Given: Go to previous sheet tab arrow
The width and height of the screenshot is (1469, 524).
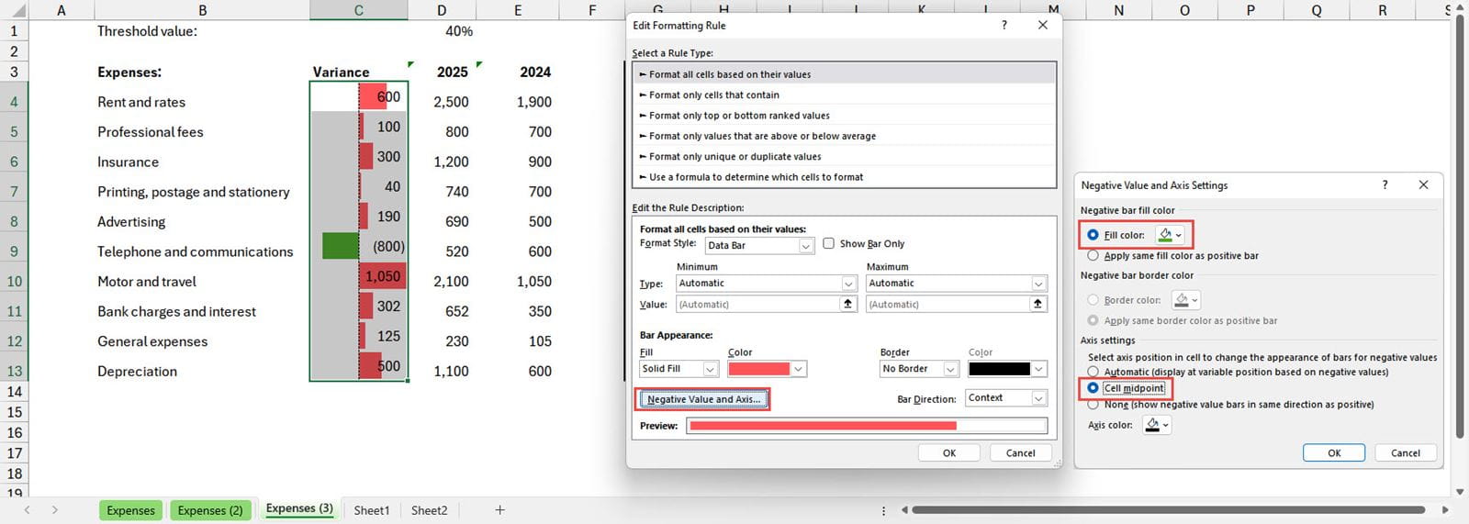Looking at the screenshot, I should 28,510.
